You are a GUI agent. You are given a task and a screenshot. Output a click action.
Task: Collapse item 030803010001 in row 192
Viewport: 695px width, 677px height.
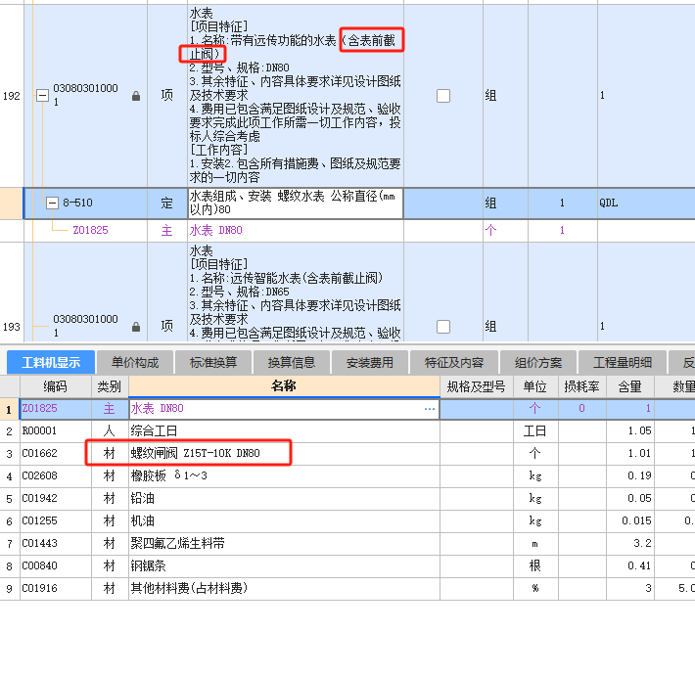42,95
